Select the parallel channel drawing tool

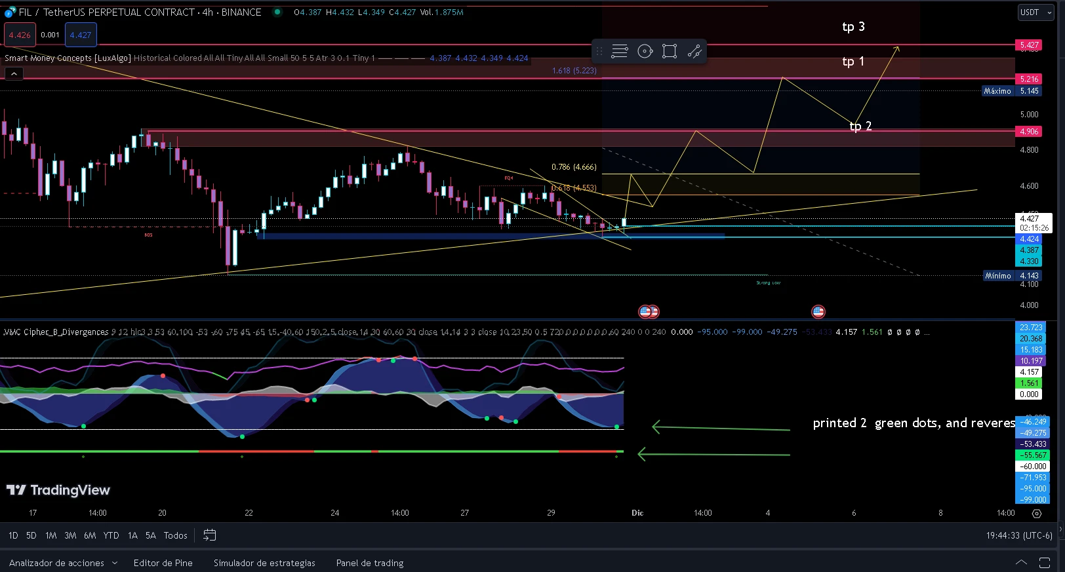pyautogui.click(x=694, y=51)
